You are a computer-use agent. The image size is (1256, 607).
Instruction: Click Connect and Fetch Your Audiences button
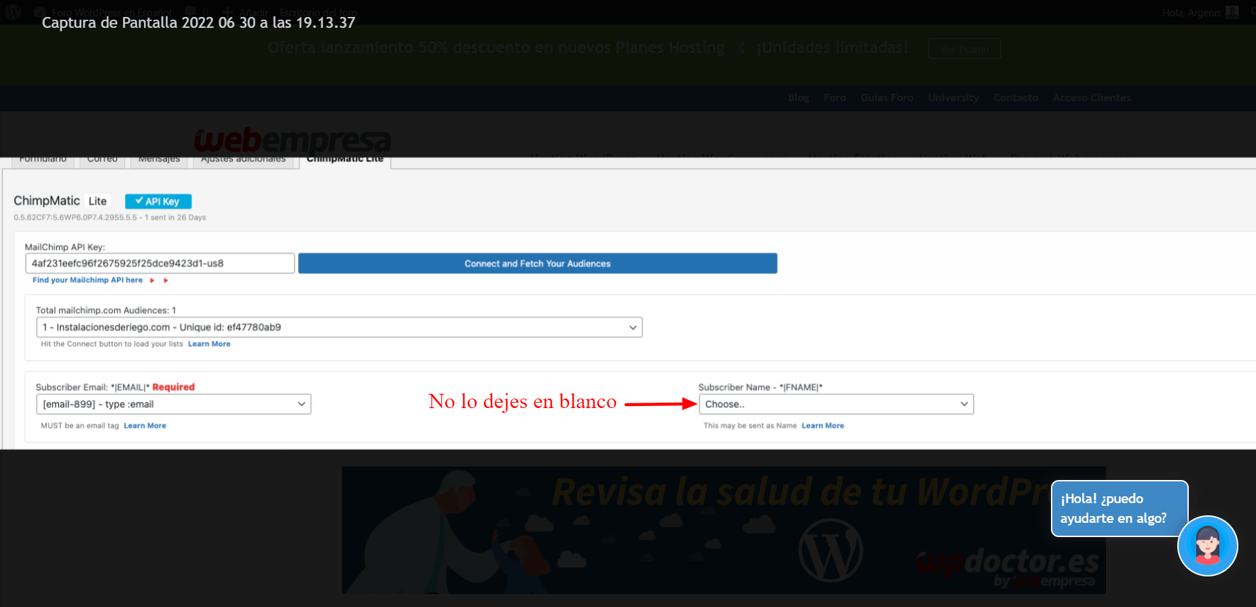[538, 263]
